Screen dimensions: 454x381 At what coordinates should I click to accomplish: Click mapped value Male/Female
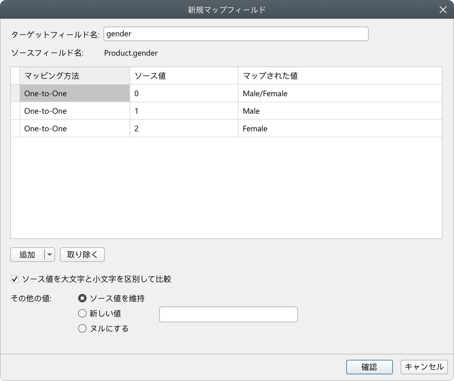(x=340, y=93)
